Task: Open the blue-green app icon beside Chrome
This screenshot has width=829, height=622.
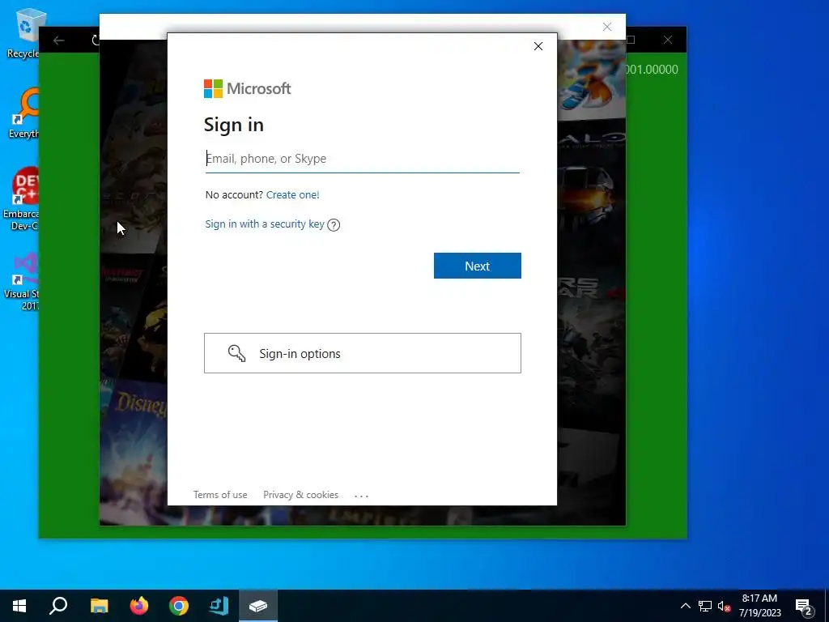Action: tap(219, 606)
